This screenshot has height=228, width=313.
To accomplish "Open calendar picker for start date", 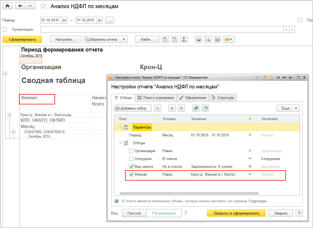I will (64, 20).
